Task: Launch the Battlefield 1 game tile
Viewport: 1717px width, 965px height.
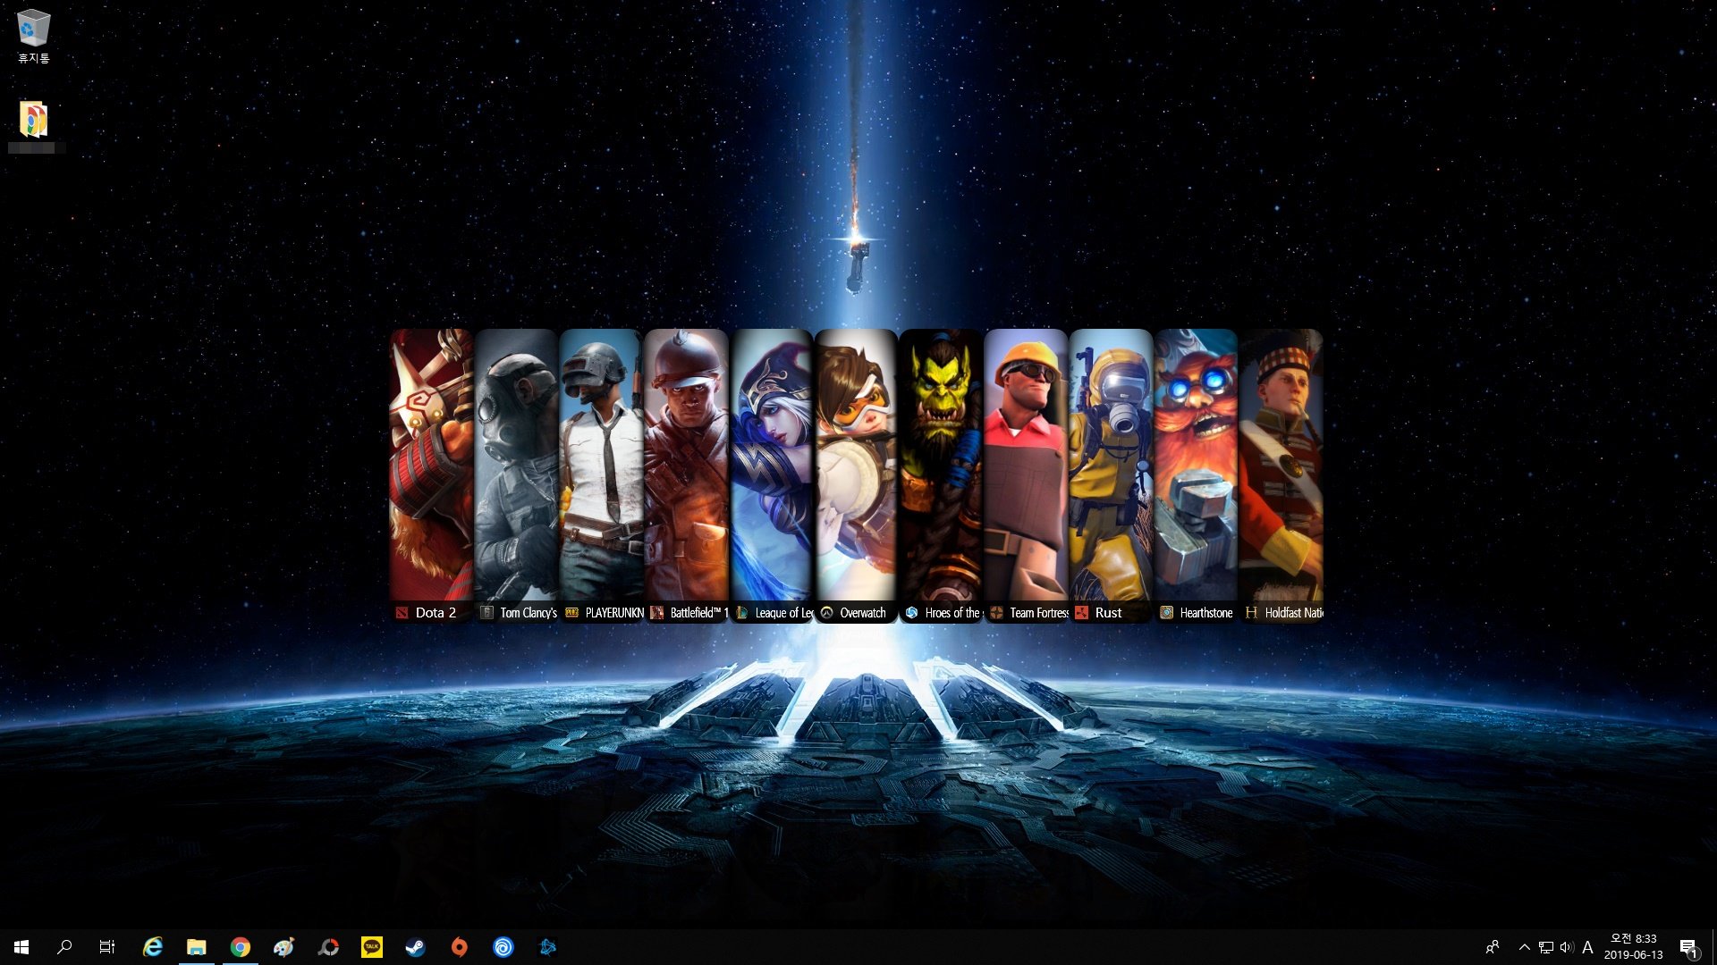Action: pyautogui.click(x=686, y=474)
